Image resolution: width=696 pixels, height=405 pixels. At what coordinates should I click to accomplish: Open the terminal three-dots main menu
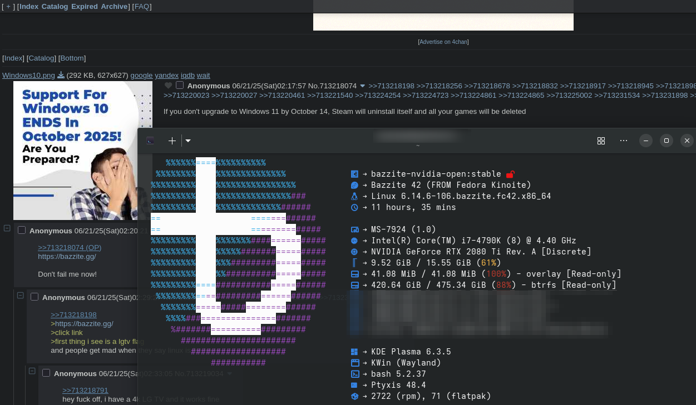[624, 141]
